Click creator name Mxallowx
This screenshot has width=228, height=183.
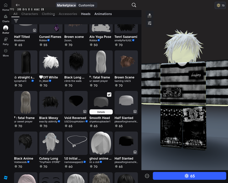click(x=20, y=40)
